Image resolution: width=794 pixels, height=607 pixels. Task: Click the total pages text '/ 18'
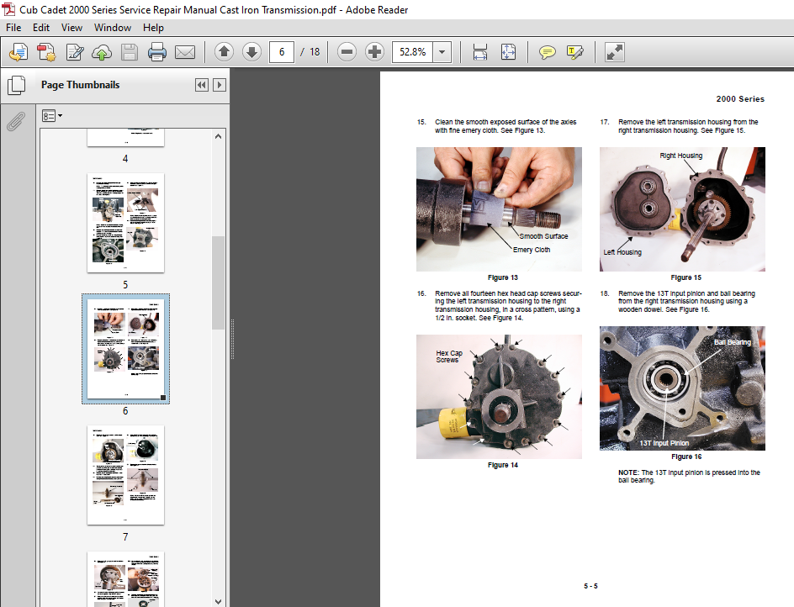pos(310,51)
